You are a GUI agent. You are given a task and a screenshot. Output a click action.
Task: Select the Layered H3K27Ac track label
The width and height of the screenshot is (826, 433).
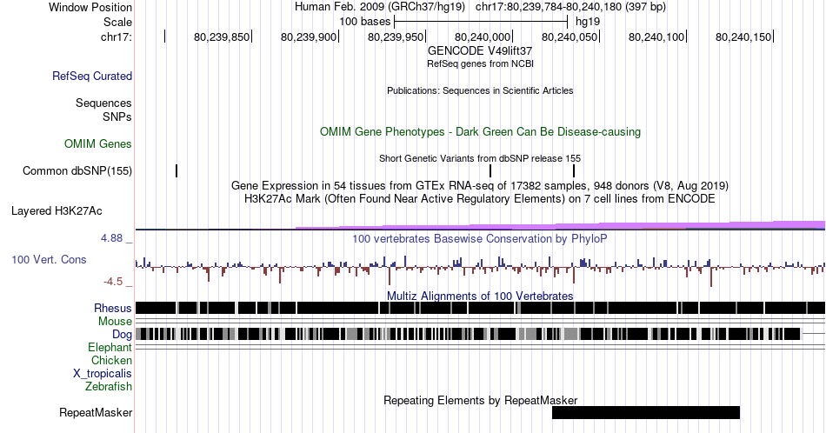point(57,210)
